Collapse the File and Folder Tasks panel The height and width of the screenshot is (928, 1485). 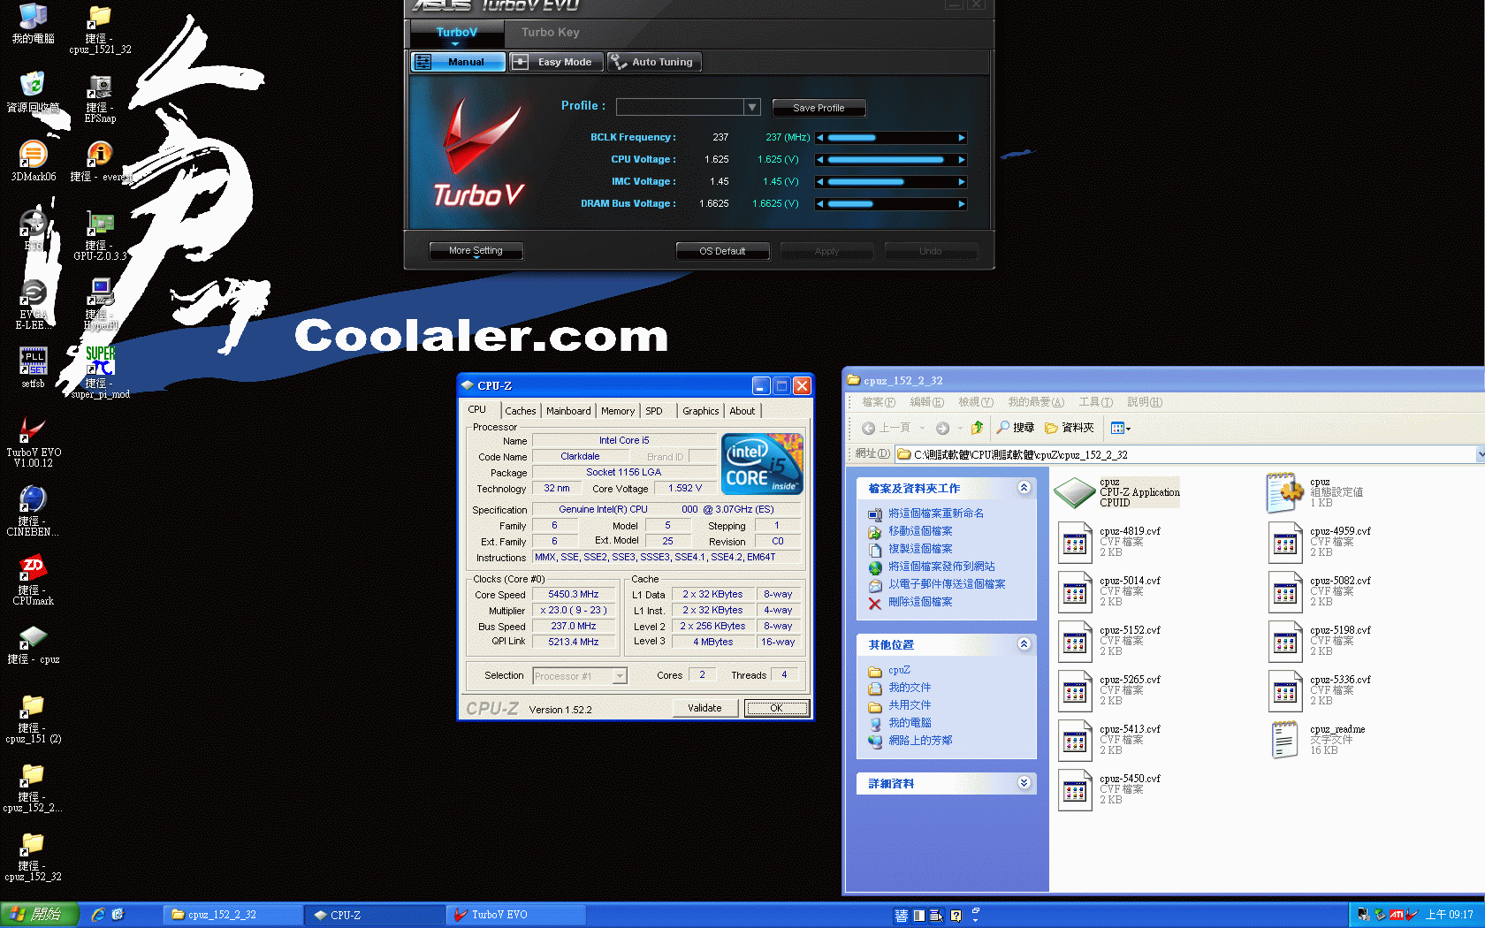(1024, 488)
